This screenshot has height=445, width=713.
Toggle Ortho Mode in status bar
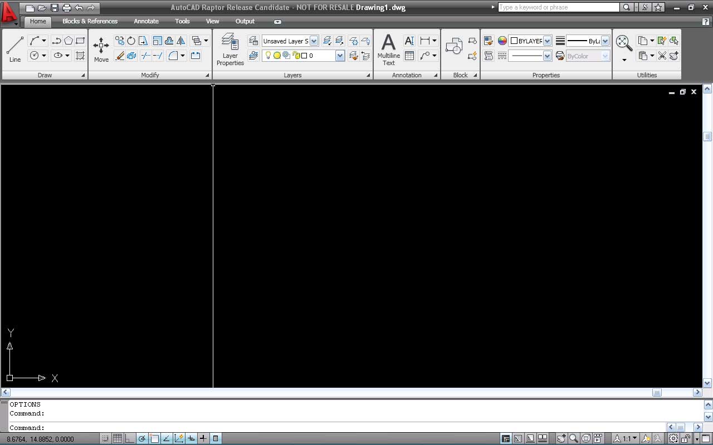click(130, 438)
